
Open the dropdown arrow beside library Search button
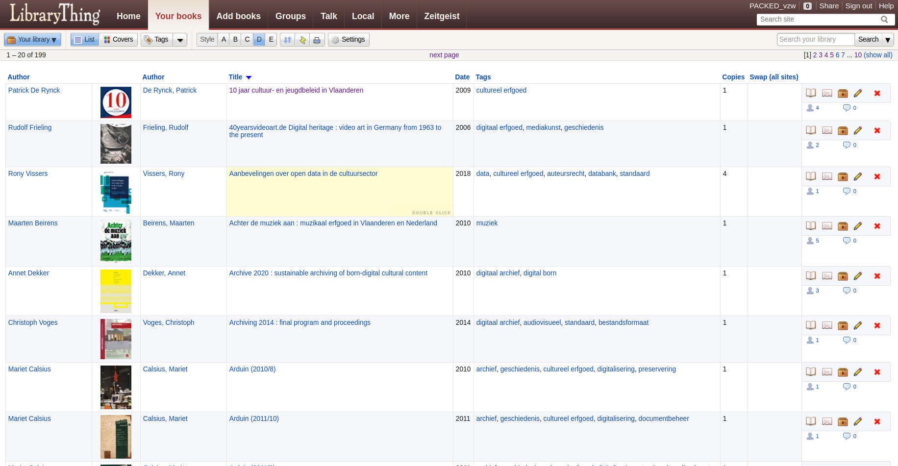point(888,40)
